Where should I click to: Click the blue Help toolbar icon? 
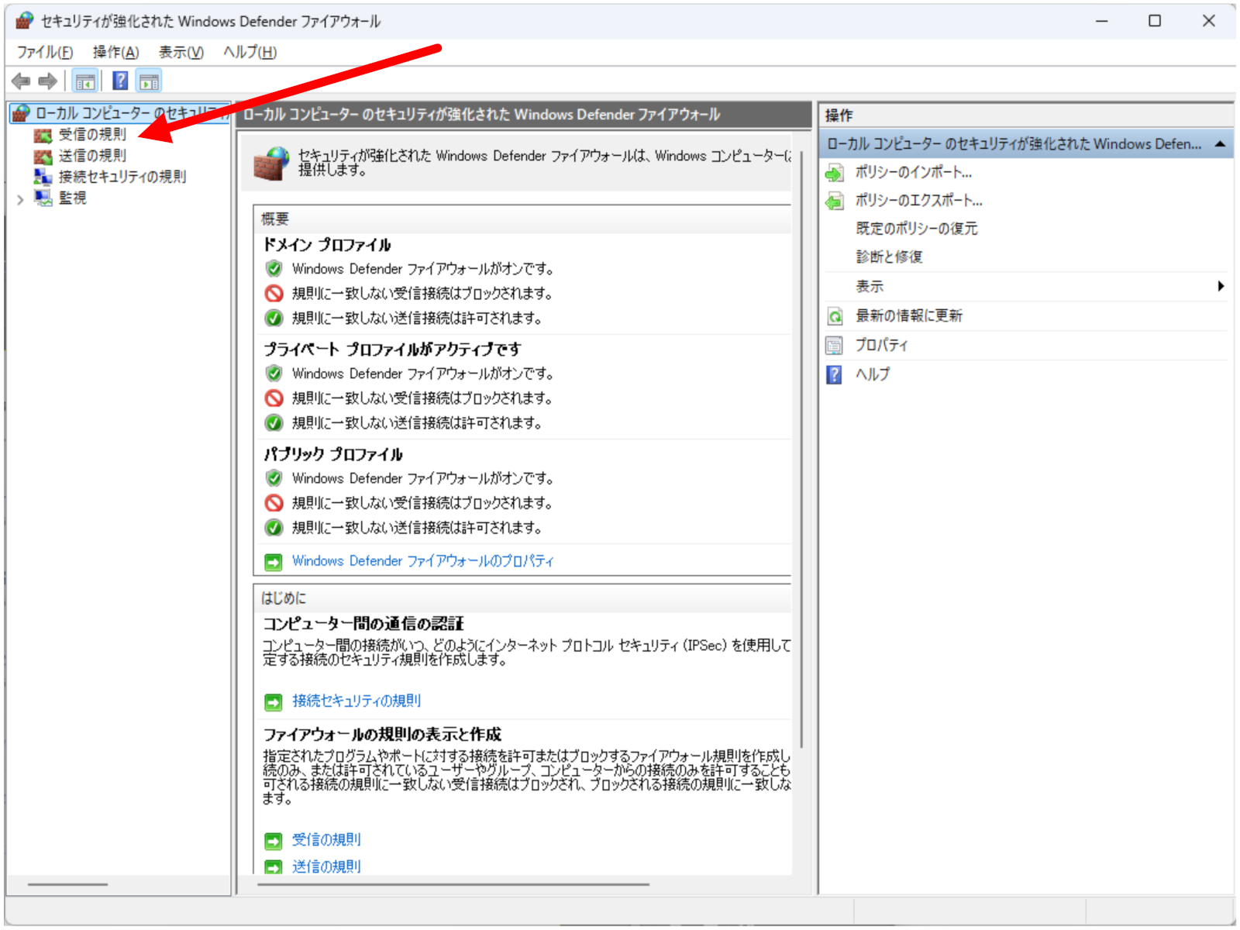pos(120,81)
